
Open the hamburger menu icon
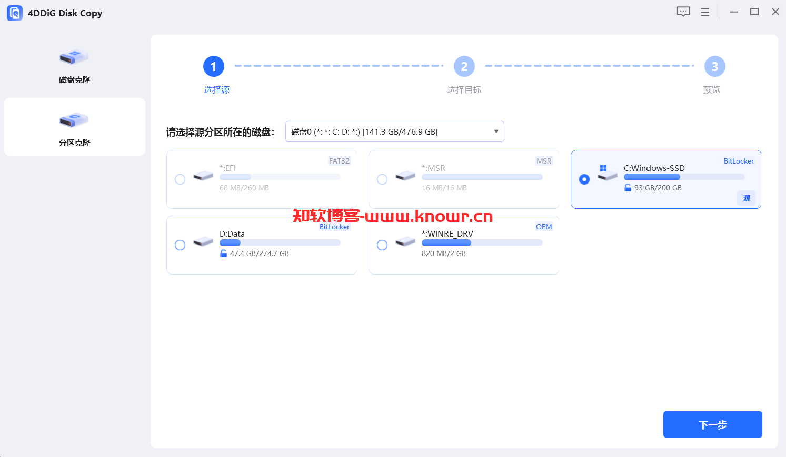(705, 12)
